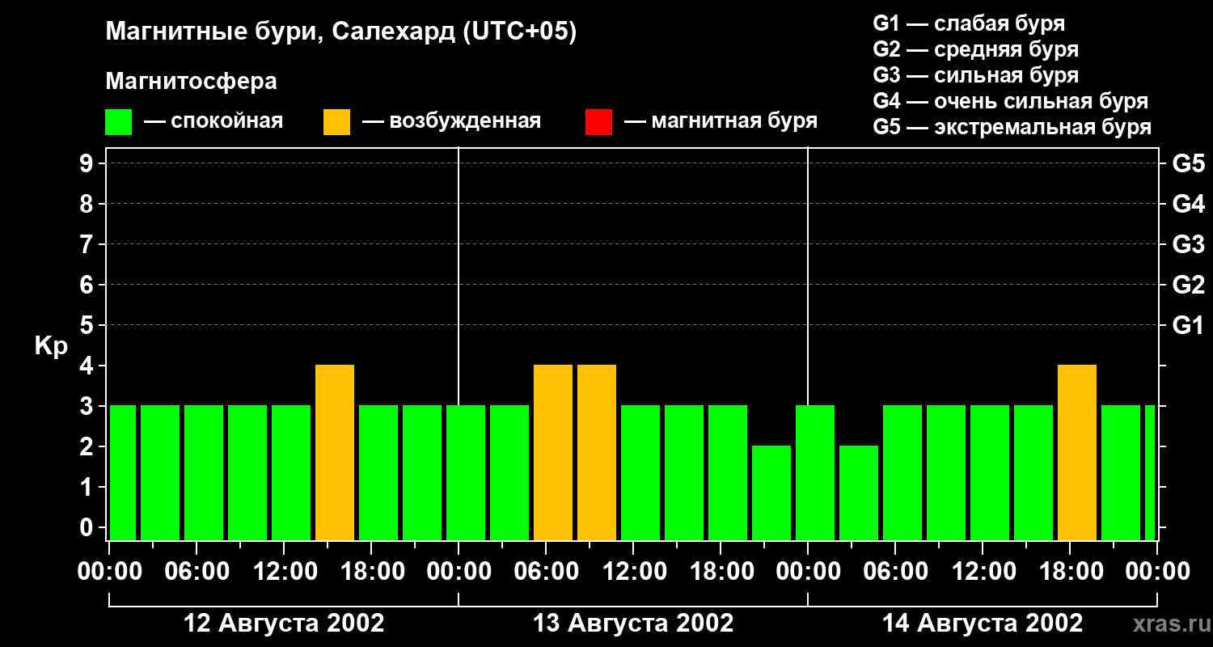Click the 12:00 time label of 14 Августа
This screenshot has height=647, width=1213.
click(x=983, y=572)
